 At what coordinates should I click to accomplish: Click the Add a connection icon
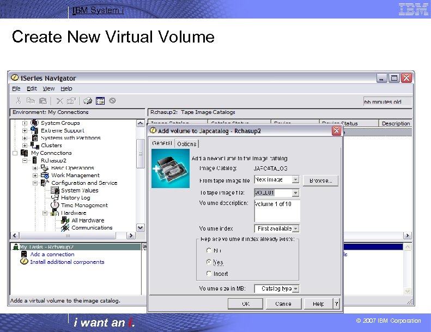(x=24, y=254)
